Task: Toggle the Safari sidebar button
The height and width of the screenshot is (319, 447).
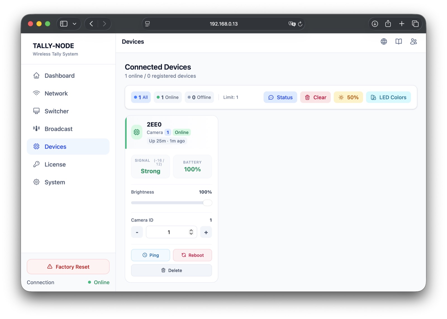Action: (x=64, y=24)
